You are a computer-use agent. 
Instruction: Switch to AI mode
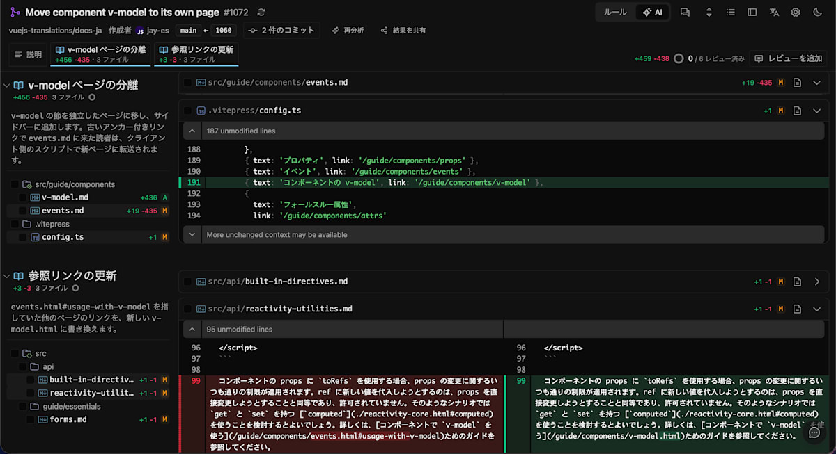(653, 13)
